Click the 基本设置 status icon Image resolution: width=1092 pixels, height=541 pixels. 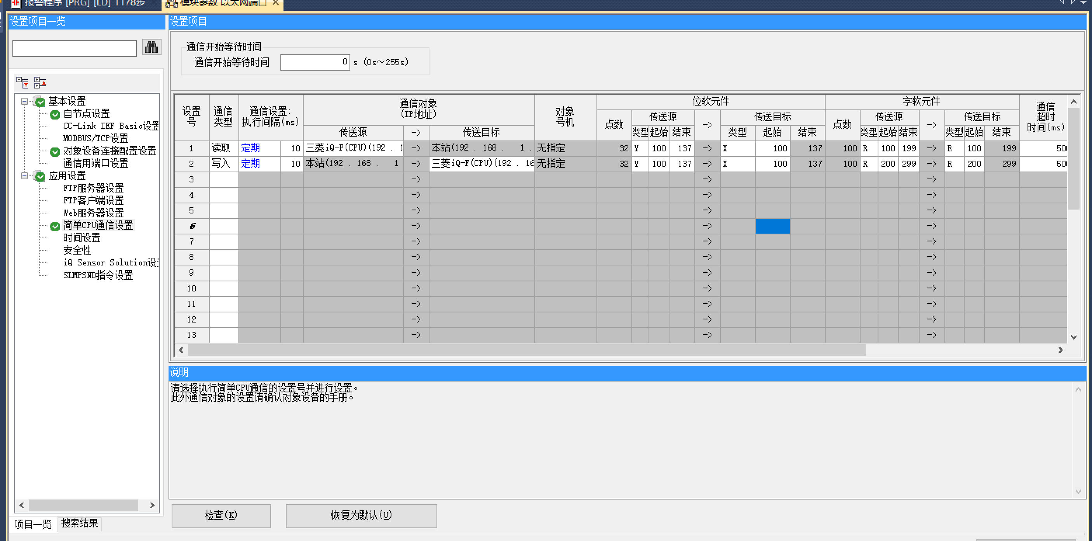pos(40,102)
